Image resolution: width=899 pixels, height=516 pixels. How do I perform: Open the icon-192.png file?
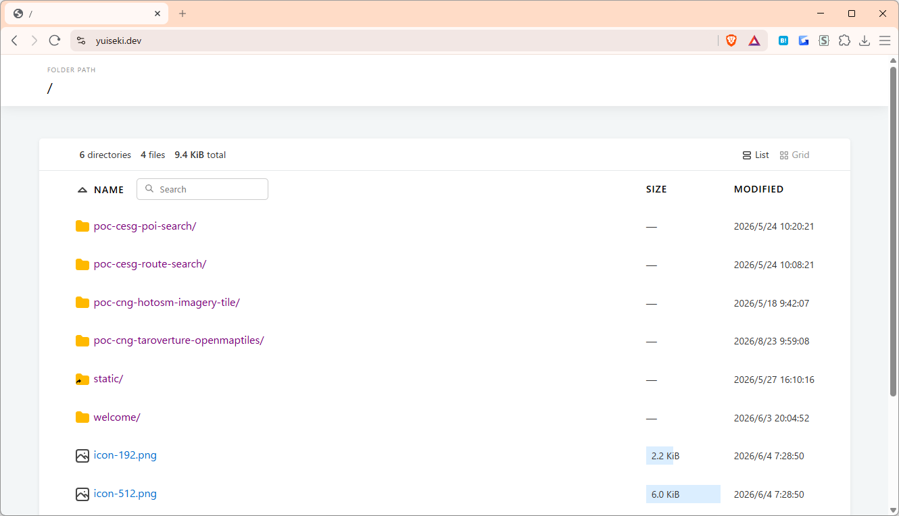point(125,455)
